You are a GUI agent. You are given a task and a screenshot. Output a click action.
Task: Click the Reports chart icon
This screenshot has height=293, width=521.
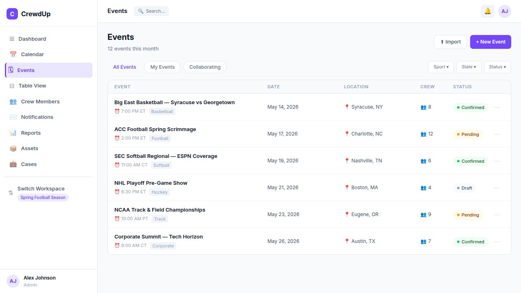pyautogui.click(x=13, y=133)
